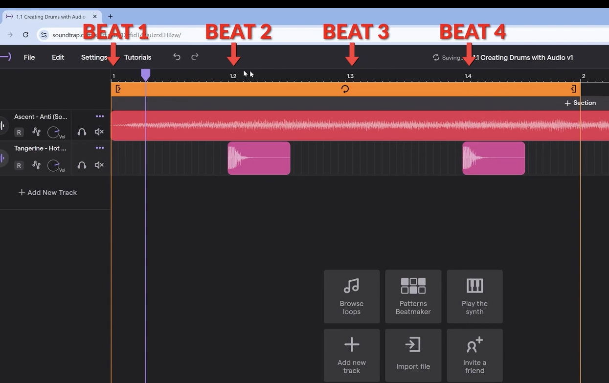Click instrument icon beside Tangerine track

tap(2, 158)
